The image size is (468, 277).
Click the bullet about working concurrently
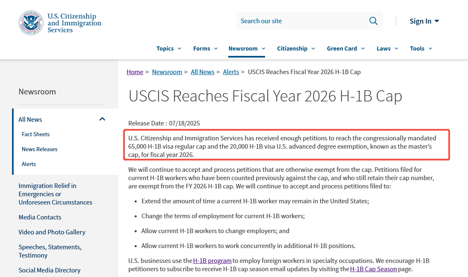pyautogui.click(x=248, y=246)
